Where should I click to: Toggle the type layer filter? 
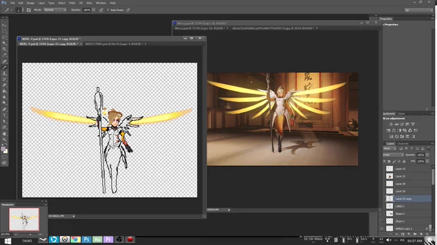412,149
